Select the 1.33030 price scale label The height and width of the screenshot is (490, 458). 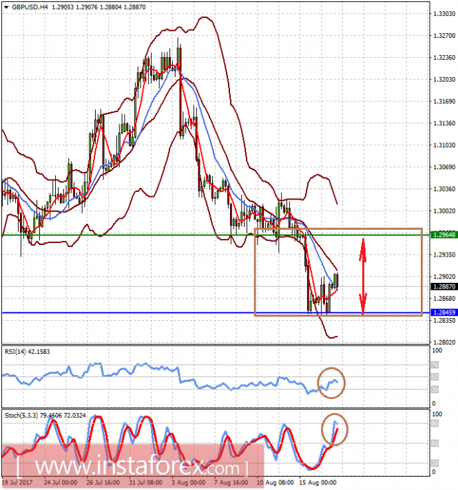(x=444, y=14)
